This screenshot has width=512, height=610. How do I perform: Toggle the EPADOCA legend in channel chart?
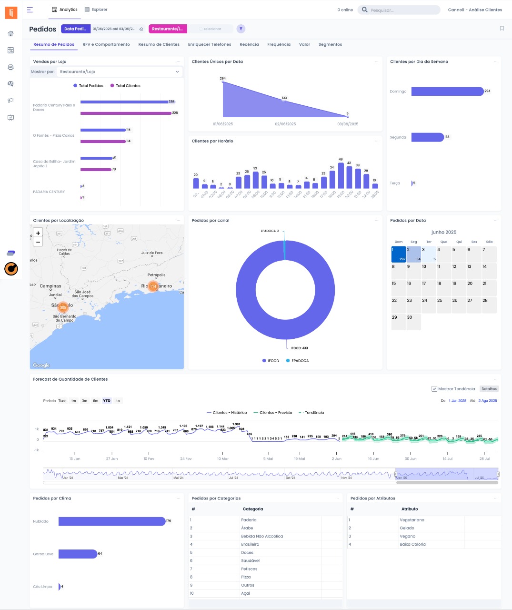click(x=297, y=361)
